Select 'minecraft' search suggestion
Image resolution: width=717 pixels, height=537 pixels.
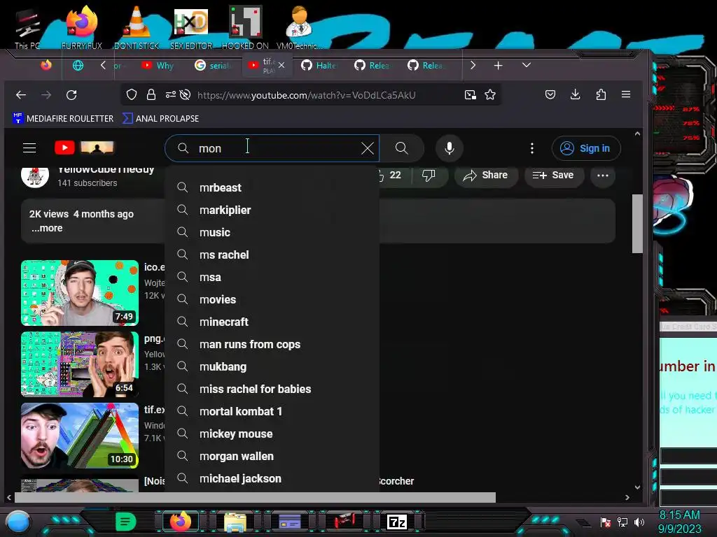[272, 322]
